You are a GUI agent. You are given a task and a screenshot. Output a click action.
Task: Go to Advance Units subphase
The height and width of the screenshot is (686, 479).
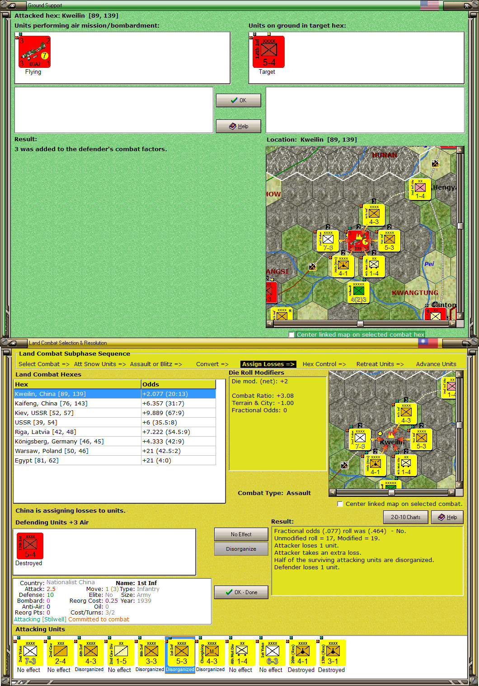click(x=436, y=364)
